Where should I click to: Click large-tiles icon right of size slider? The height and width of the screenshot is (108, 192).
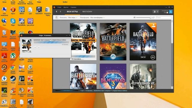pyautogui.click(x=153, y=17)
